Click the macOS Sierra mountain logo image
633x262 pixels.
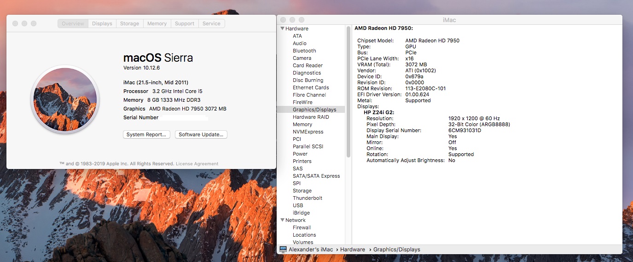65,99
